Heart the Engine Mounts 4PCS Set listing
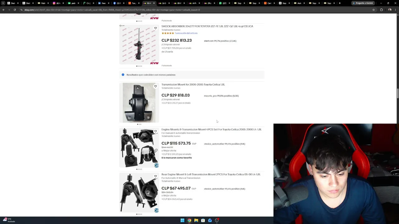399x224 pixels. tap(156, 131)
